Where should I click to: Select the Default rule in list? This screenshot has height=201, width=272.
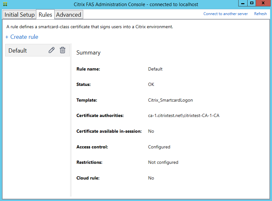[37, 50]
